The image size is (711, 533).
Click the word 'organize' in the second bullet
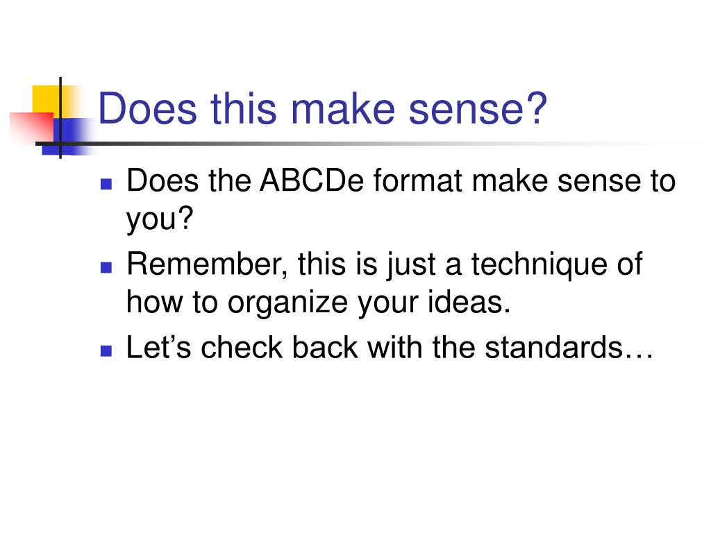(x=287, y=303)
